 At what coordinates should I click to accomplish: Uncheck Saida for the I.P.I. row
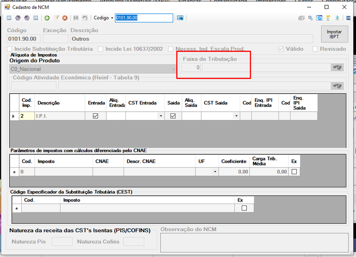tap(173, 116)
